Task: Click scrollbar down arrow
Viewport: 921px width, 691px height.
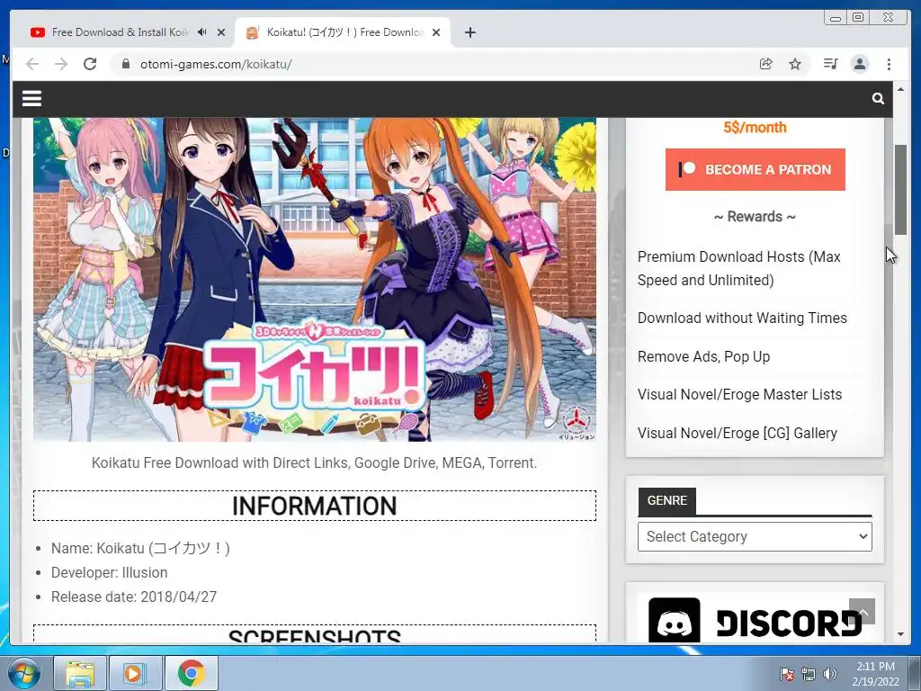Action: click(x=900, y=634)
